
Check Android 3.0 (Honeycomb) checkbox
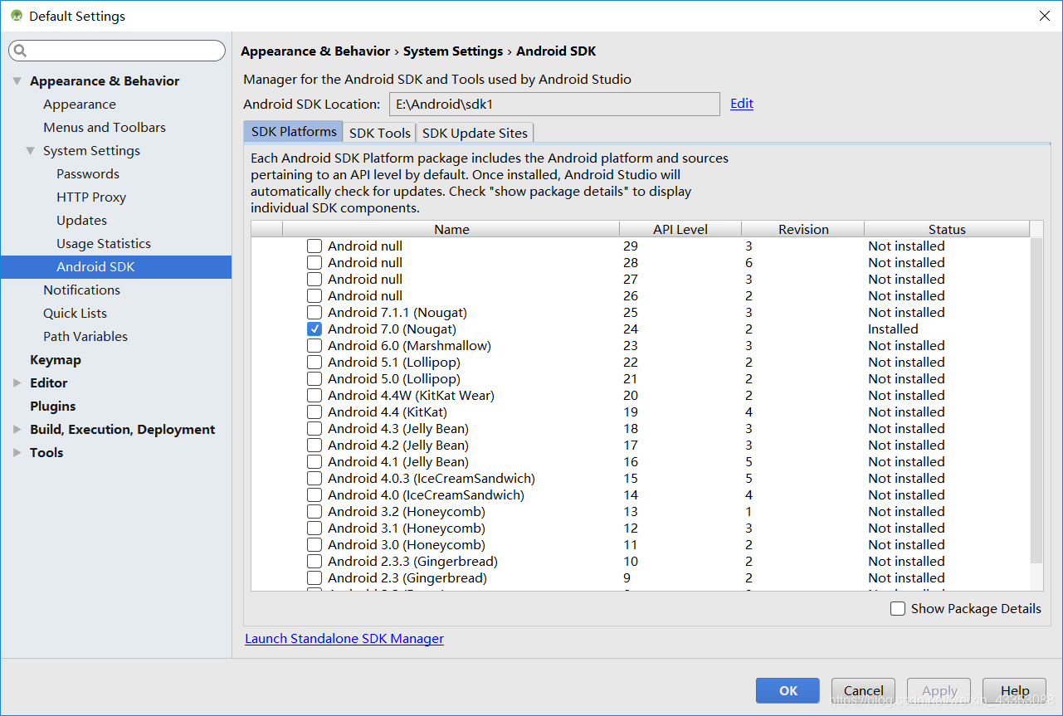[315, 544]
